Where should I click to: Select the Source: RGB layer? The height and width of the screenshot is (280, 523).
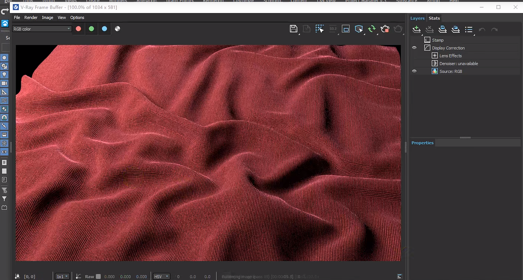451,71
